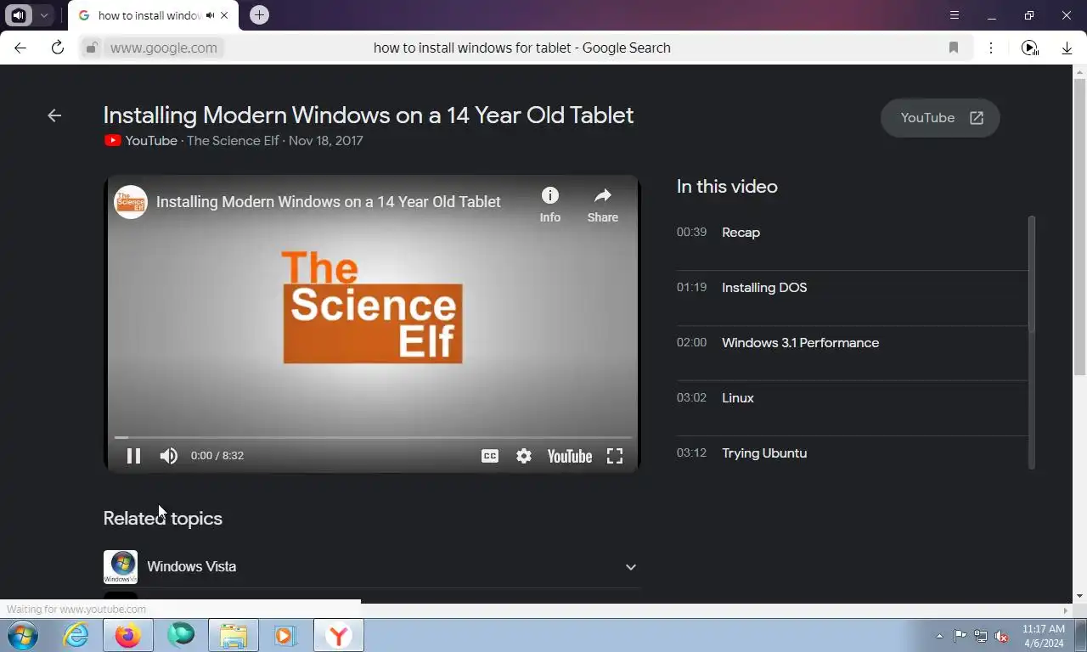1087x652 pixels.
Task: Open the YouTube external link button
Action: point(940,118)
